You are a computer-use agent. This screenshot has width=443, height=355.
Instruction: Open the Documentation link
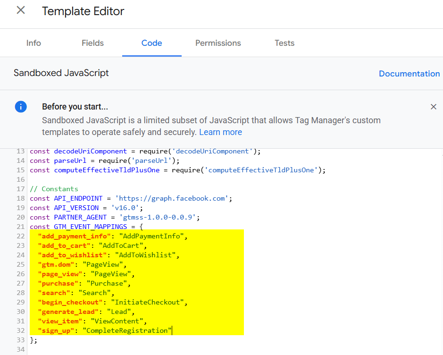point(409,74)
